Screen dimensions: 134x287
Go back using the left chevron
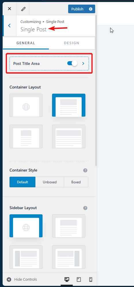pos(9,26)
